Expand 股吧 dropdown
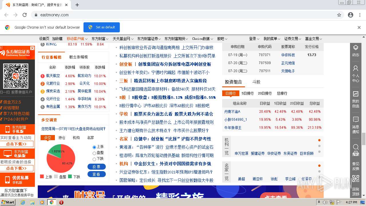This screenshot has height=206, width=366. 222,39
